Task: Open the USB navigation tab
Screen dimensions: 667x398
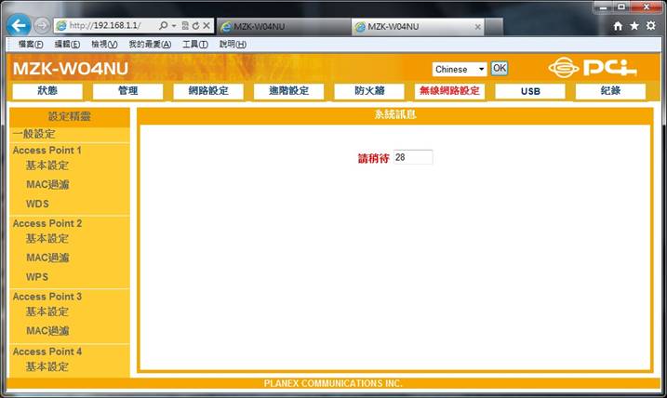Action: tap(530, 91)
